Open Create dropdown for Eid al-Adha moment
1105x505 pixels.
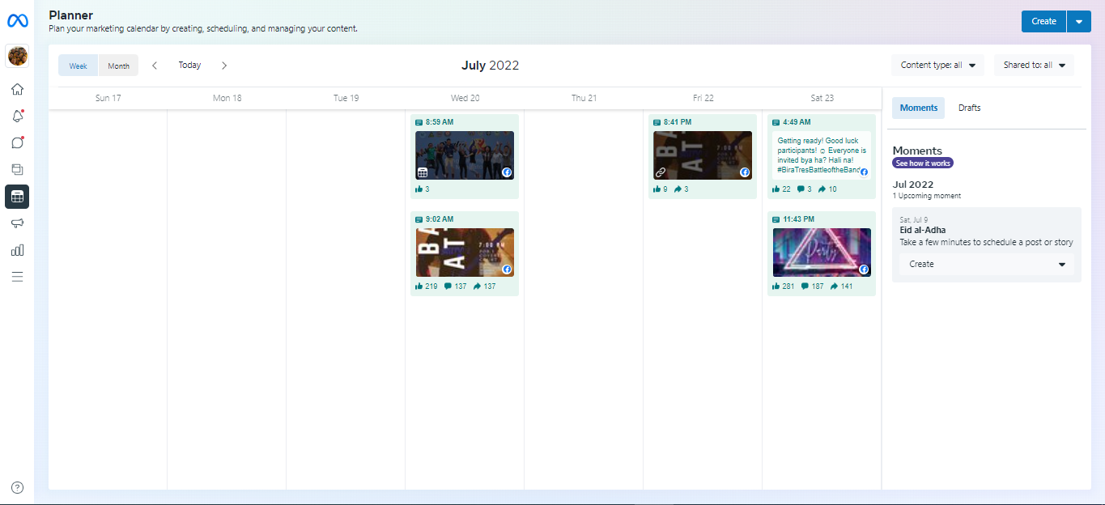click(x=986, y=265)
